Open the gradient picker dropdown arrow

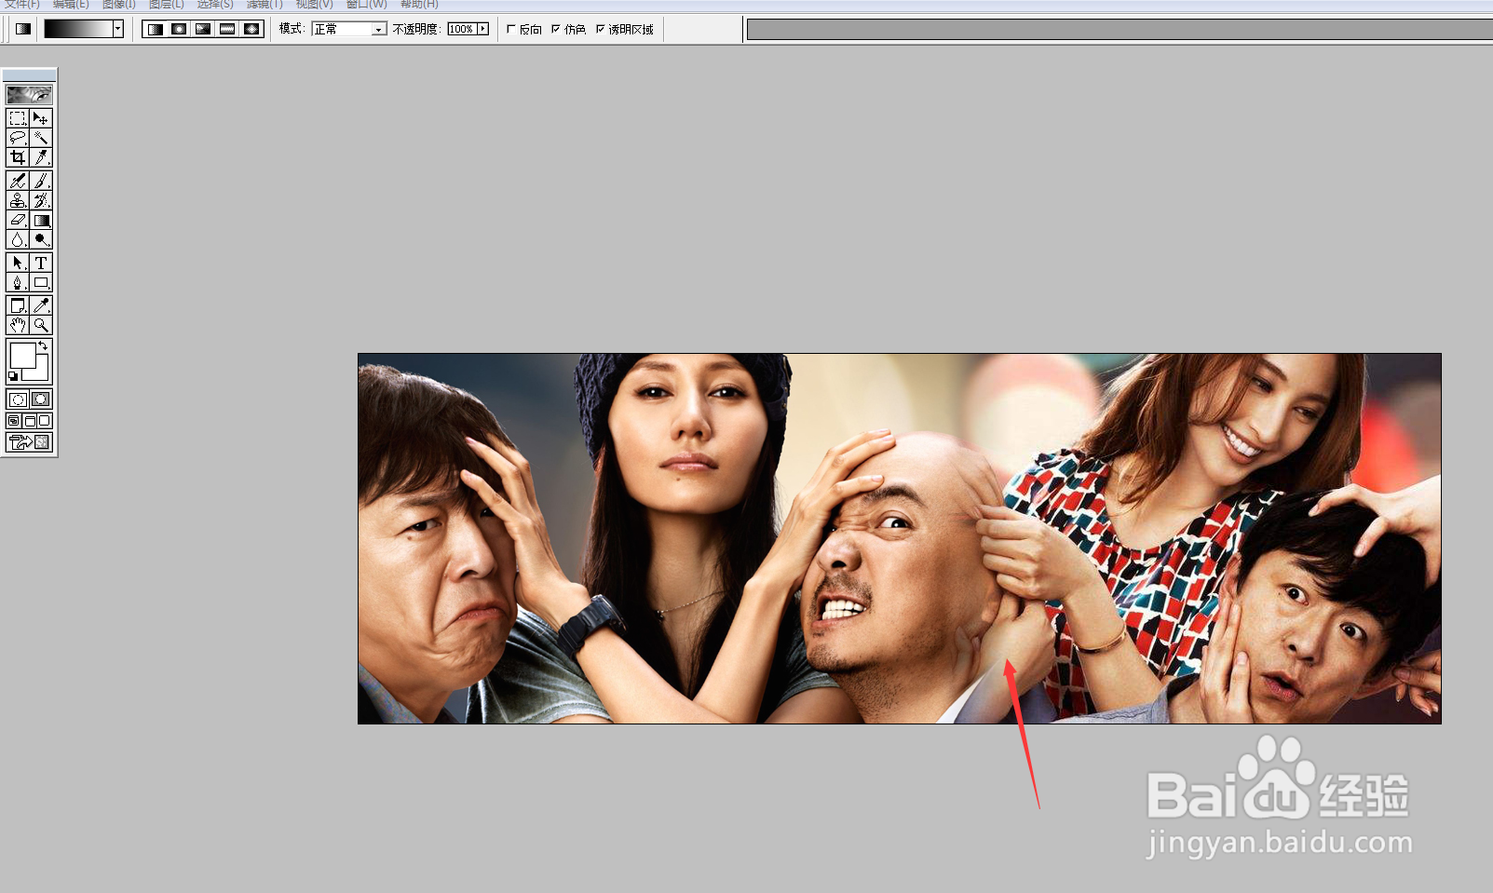coord(118,29)
